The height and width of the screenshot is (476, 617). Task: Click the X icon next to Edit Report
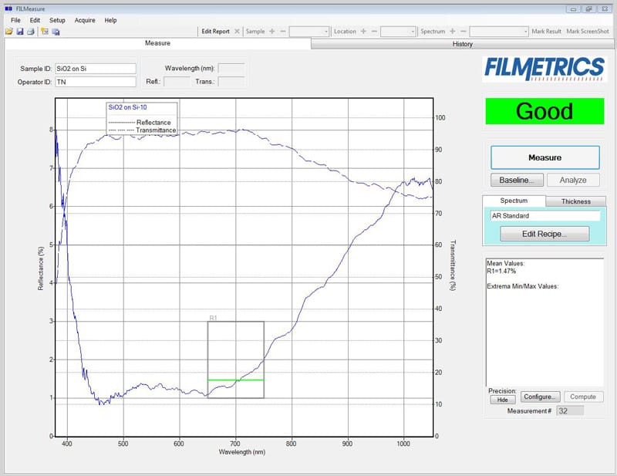(x=236, y=32)
